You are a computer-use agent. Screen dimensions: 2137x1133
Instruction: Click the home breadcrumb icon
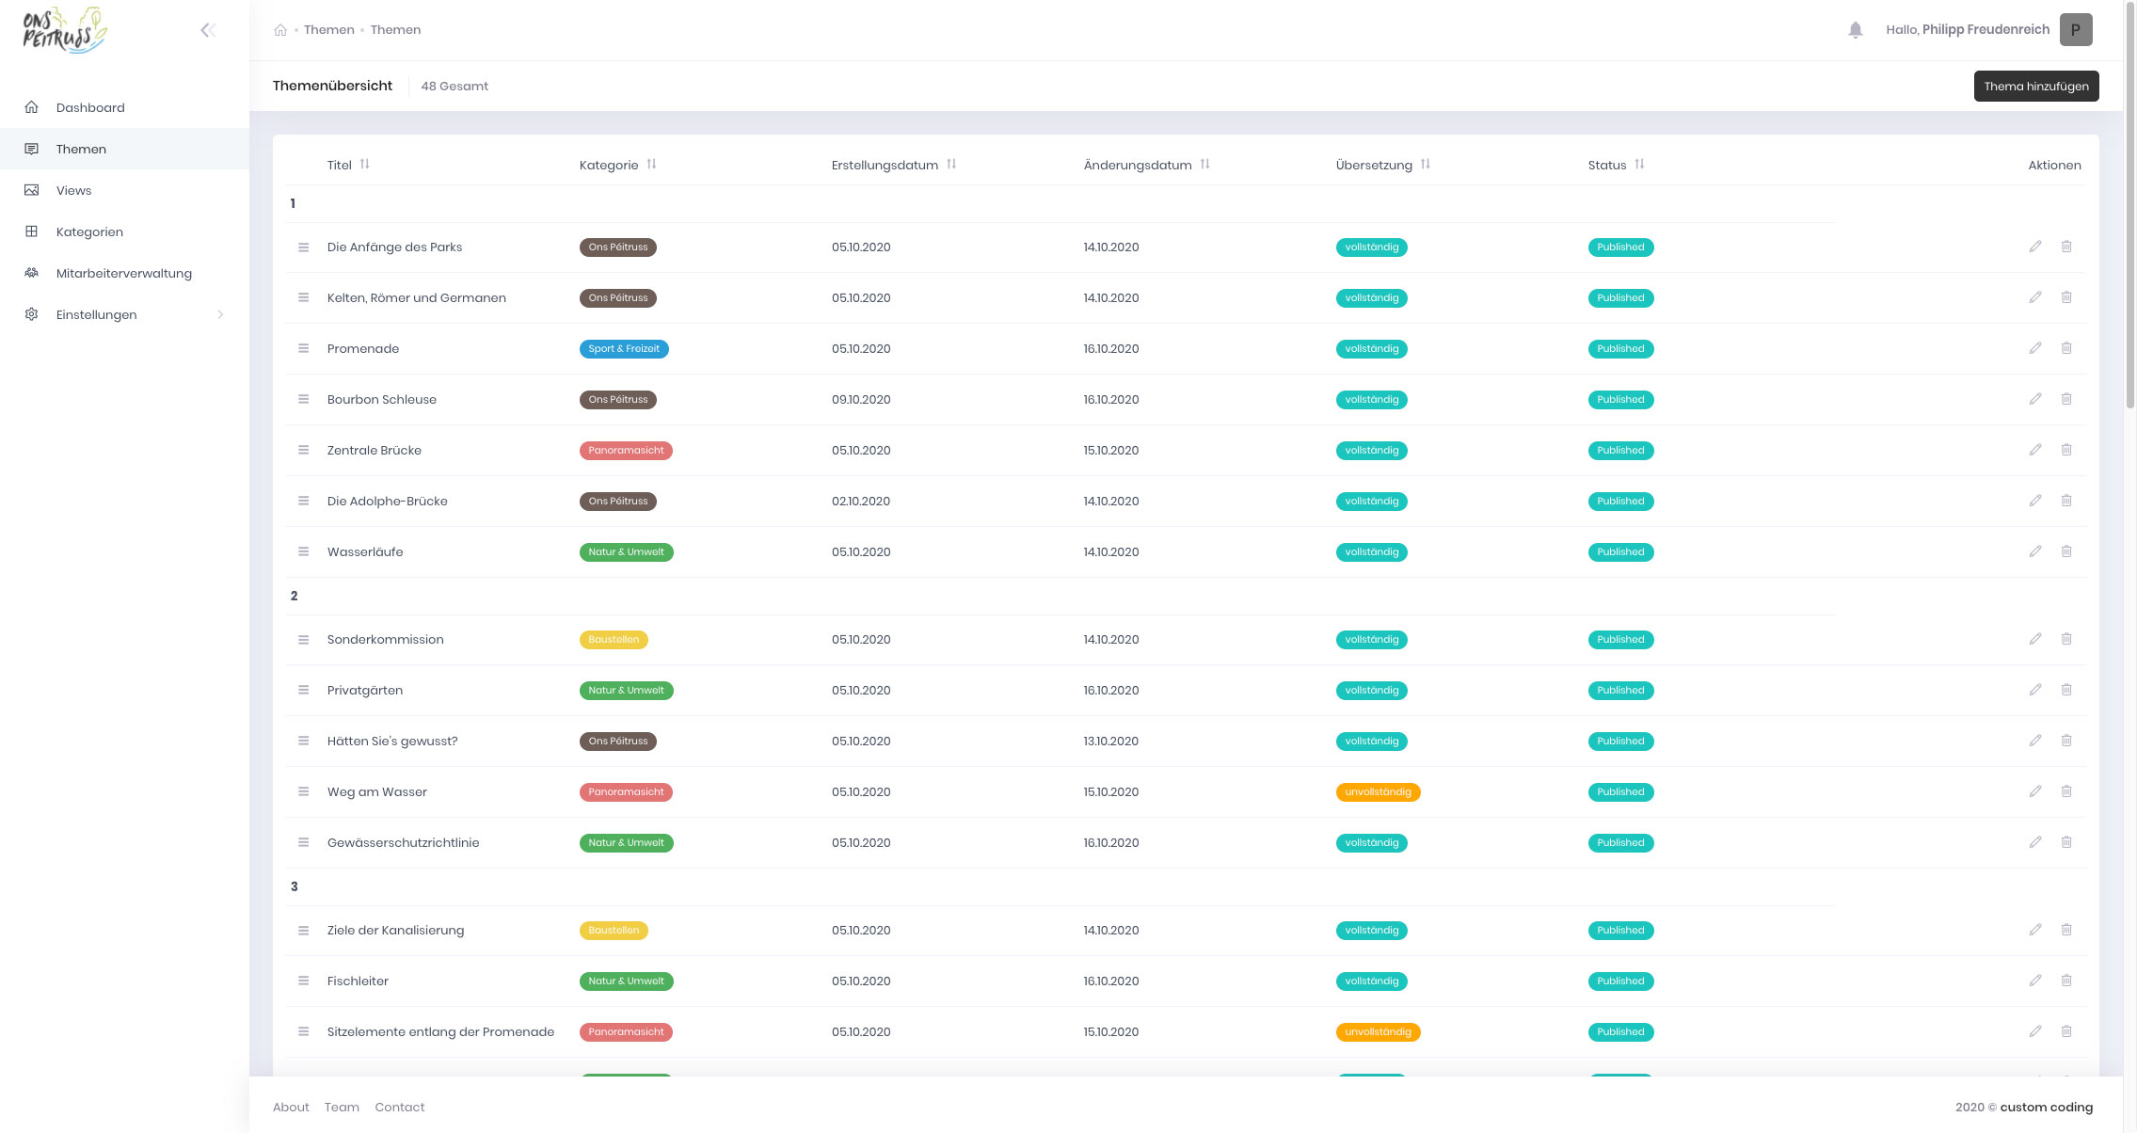click(280, 30)
